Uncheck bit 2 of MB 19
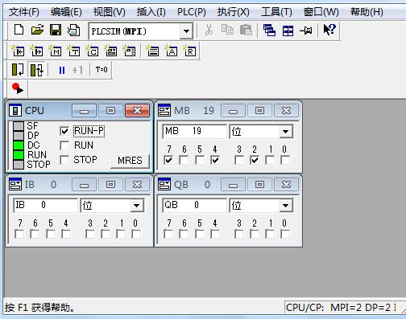This screenshot has height=319, width=406. [x=255, y=160]
